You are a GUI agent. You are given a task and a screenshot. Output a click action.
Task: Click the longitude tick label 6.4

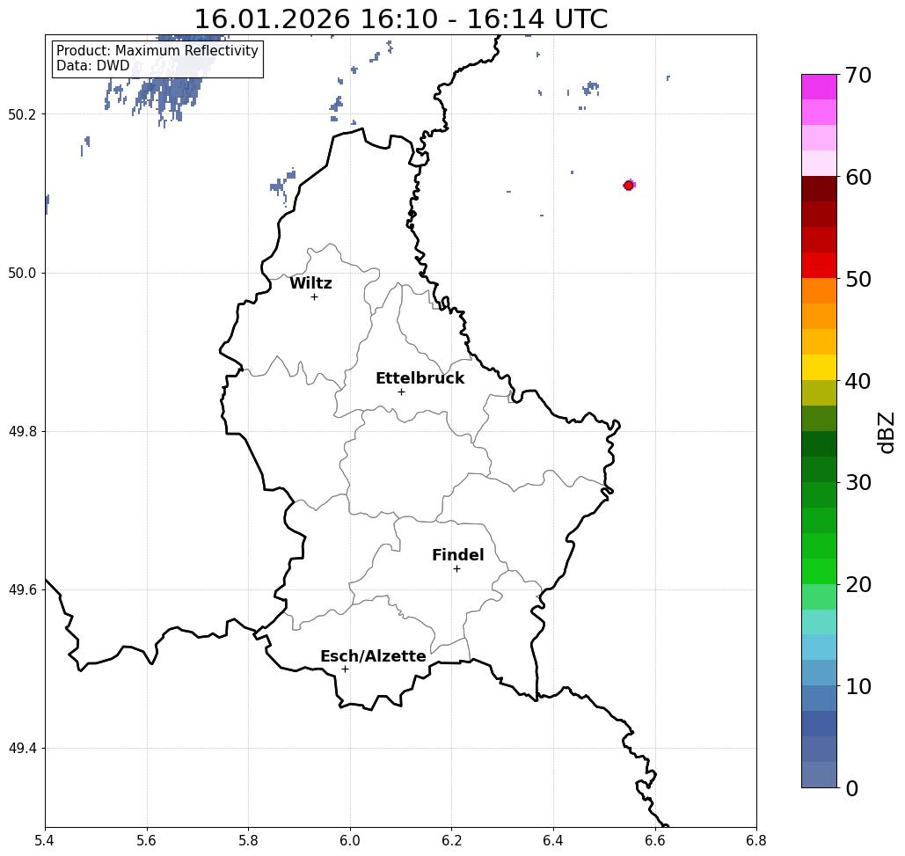point(553,840)
